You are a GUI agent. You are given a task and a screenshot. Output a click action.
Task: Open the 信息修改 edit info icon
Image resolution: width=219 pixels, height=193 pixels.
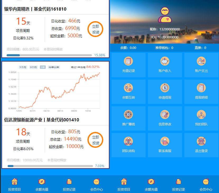click(x=165, y=114)
